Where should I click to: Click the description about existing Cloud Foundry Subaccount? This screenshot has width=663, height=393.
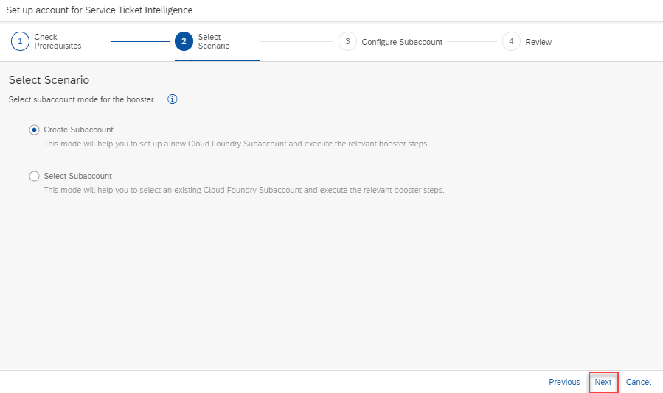coord(244,190)
